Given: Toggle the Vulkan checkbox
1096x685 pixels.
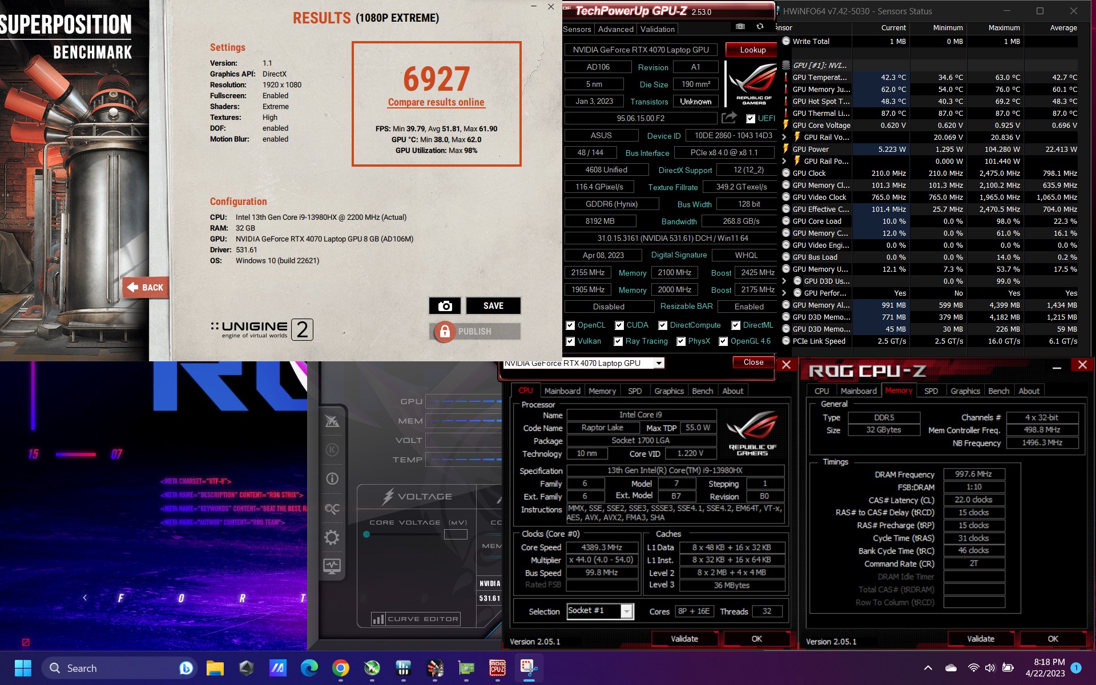Looking at the screenshot, I should click(x=570, y=341).
